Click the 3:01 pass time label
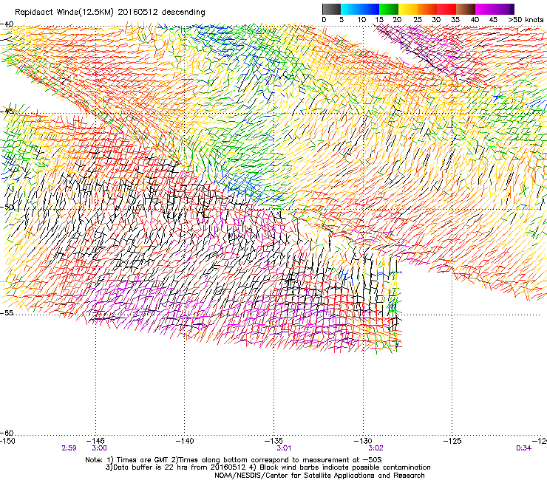The width and height of the screenshot is (547, 480). click(x=284, y=448)
